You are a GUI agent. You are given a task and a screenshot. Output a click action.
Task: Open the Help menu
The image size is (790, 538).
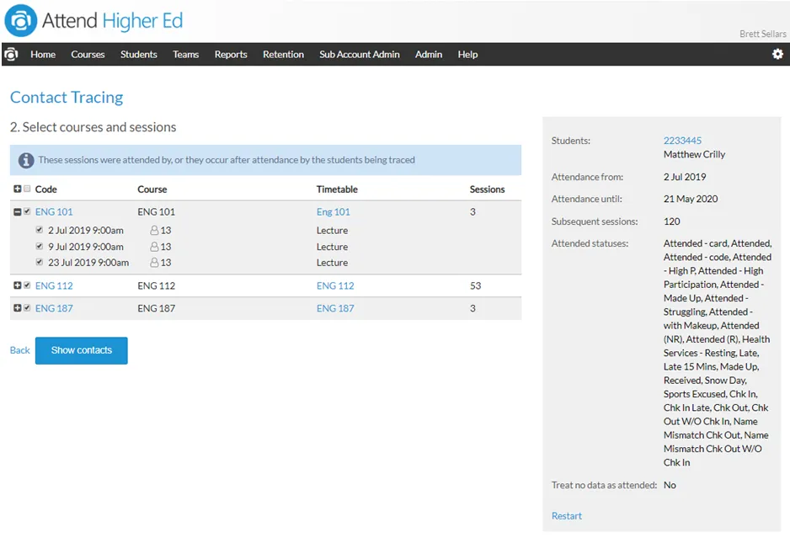point(467,55)
